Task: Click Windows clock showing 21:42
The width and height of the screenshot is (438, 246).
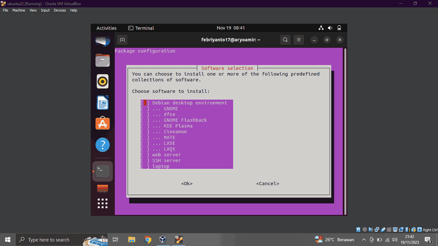Action: pyautogui.click(x=409, y=240)
